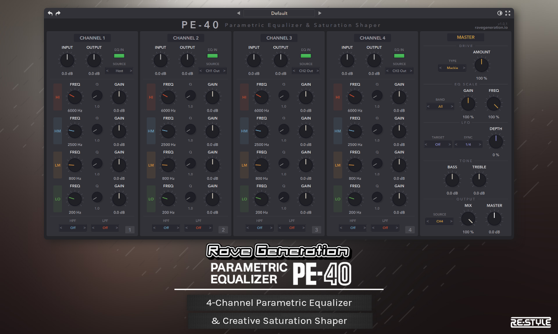
Task: Click the tone TREBLE knob
Action: tap(479, 180)
